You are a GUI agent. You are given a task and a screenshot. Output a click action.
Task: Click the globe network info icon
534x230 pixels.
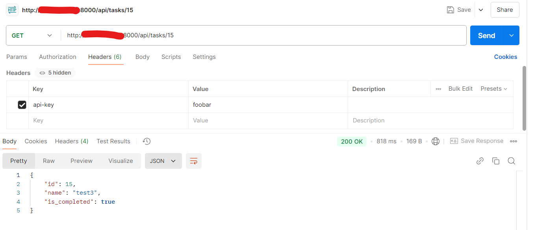435,141
